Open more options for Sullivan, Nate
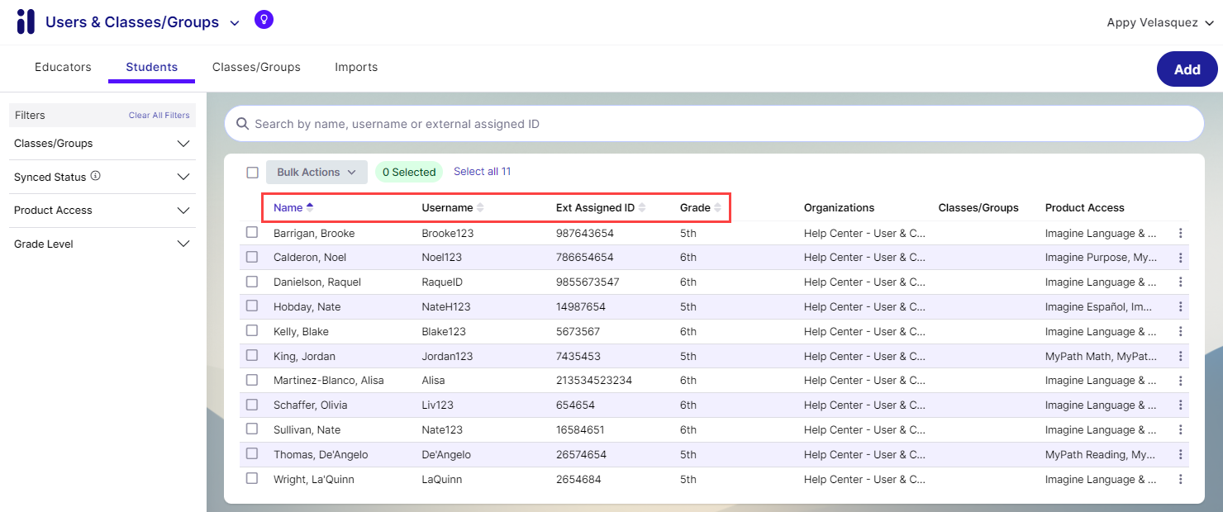Screen dimensions: 1223x512 1180,430
